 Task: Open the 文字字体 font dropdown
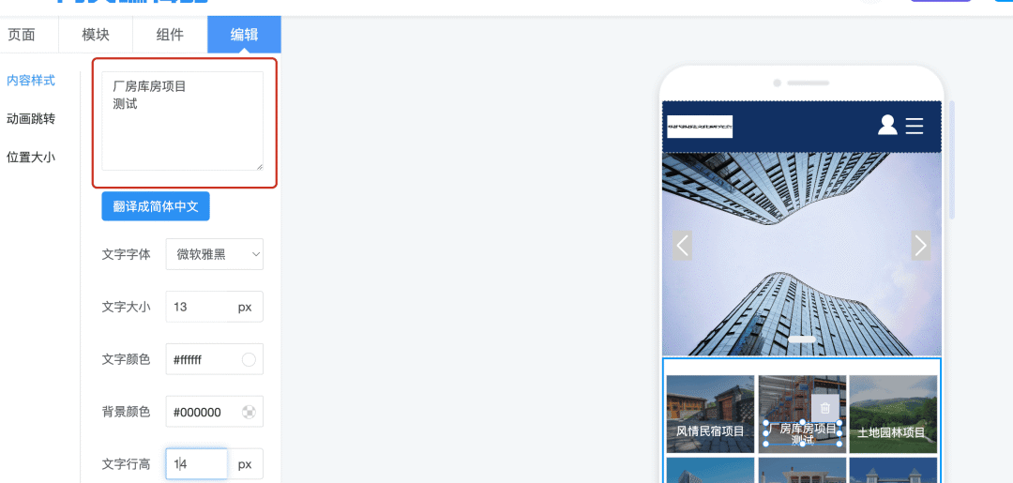tap(215, 254)
